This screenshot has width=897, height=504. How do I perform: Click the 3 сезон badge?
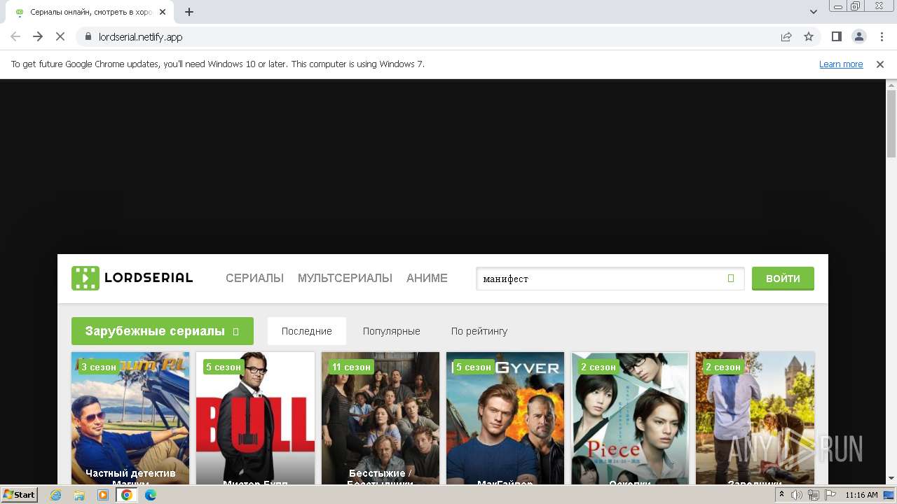[x=99, y=367]
